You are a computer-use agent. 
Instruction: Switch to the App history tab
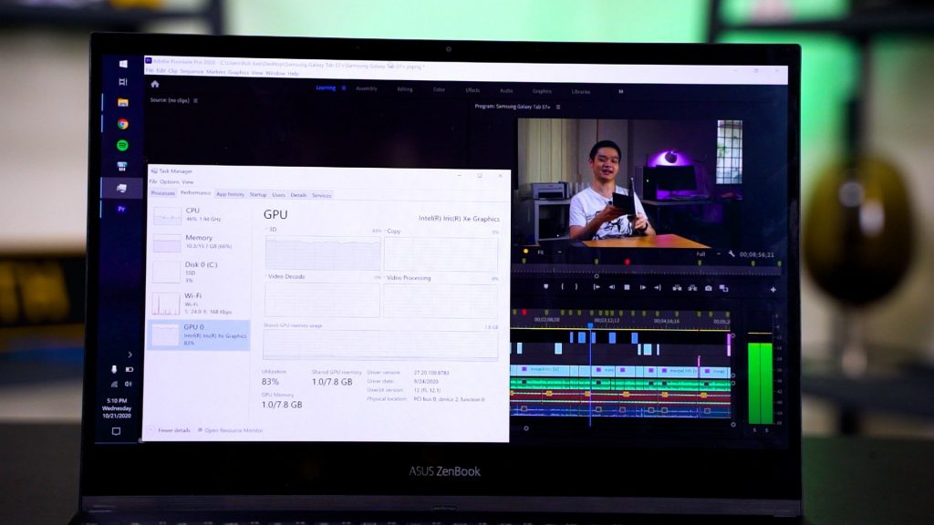click(x=230, y=195)
